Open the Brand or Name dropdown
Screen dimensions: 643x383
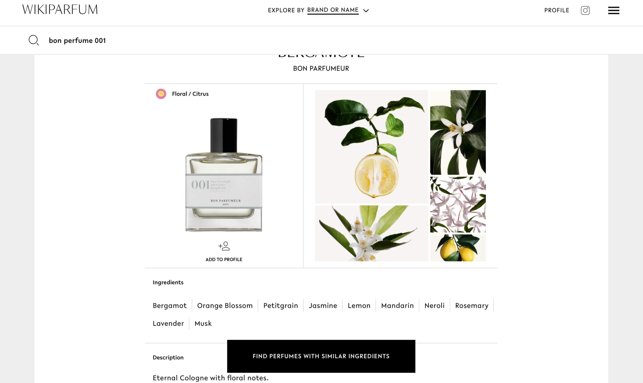[333, 10]
